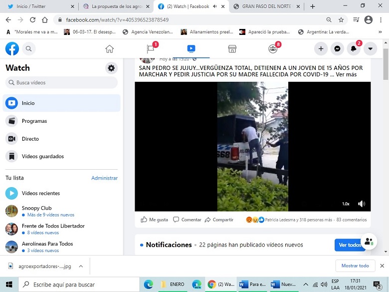Click Ver más on post text
This screenshot has width=389, height=292.
click(346, 74)
